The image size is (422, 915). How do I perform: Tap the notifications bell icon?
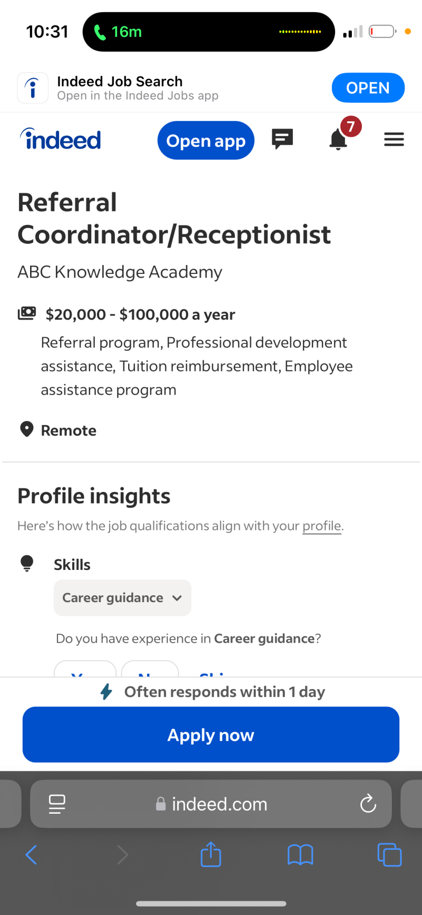[x=338, y=140]
